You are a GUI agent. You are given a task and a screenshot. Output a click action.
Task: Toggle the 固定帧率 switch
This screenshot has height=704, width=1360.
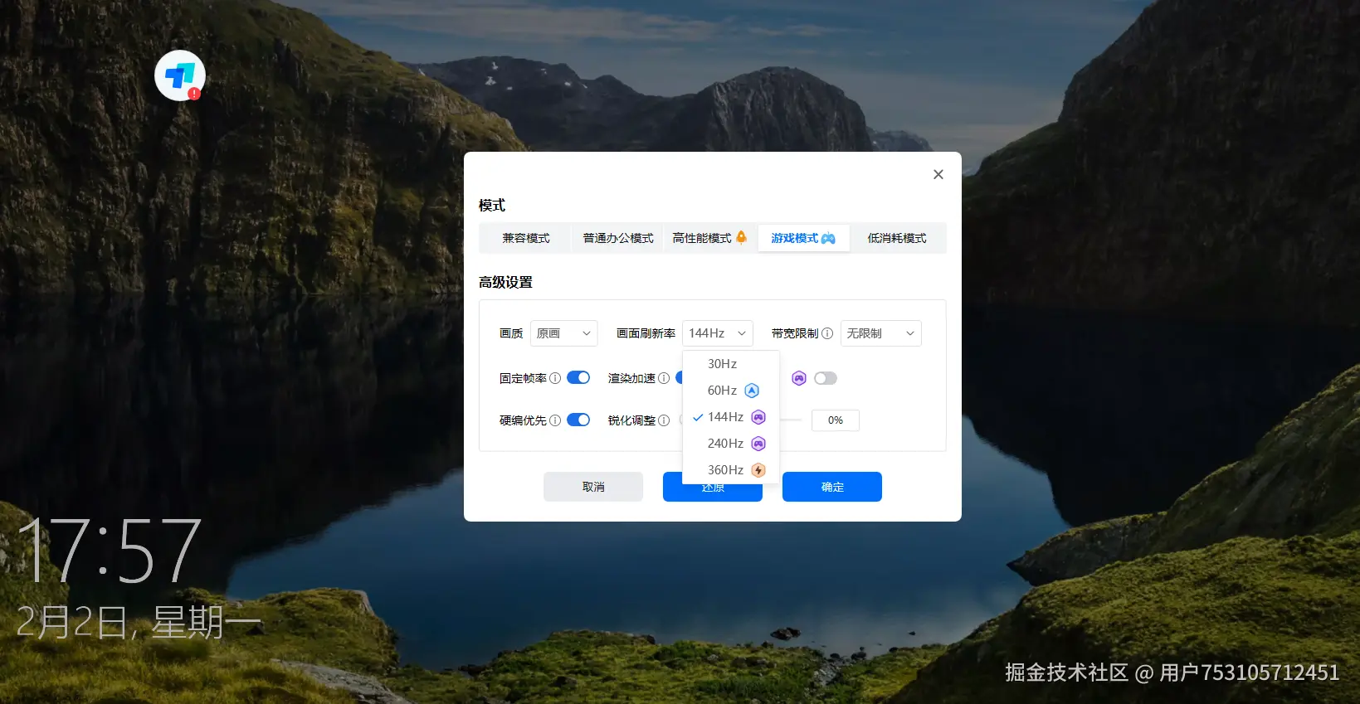578,378
